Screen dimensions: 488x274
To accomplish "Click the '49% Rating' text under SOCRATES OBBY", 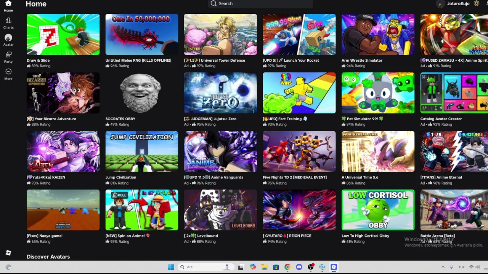I will click(x=120, y=124).
